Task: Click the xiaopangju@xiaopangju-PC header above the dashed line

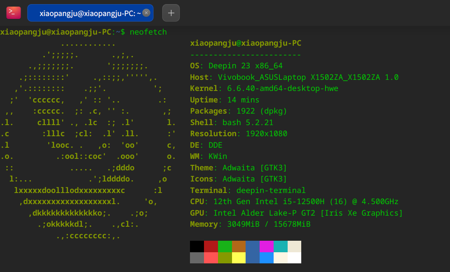Action: (246, 43)
